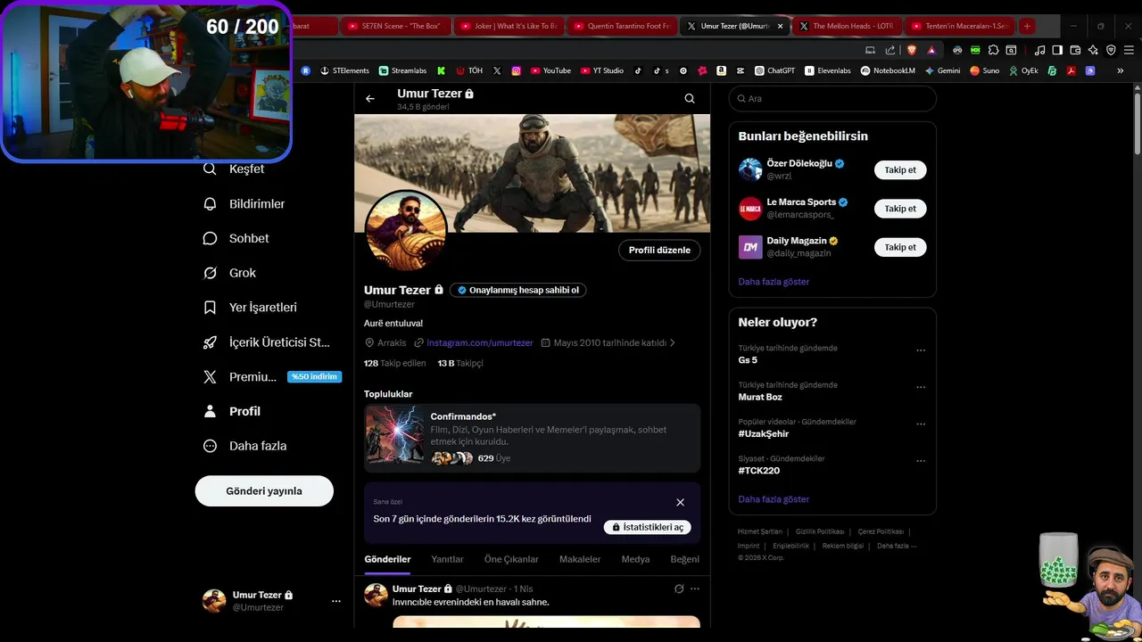This screenshot has height=642, width=1142.
Task: Open the 13 B Takipçi followers count
Action: pyautogui.click(x=460, y=363)
